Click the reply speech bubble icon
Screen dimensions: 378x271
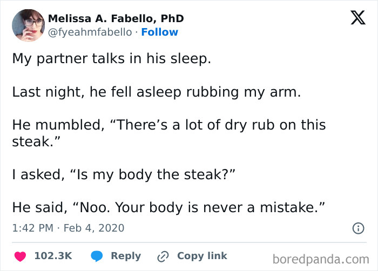point(96,256)
